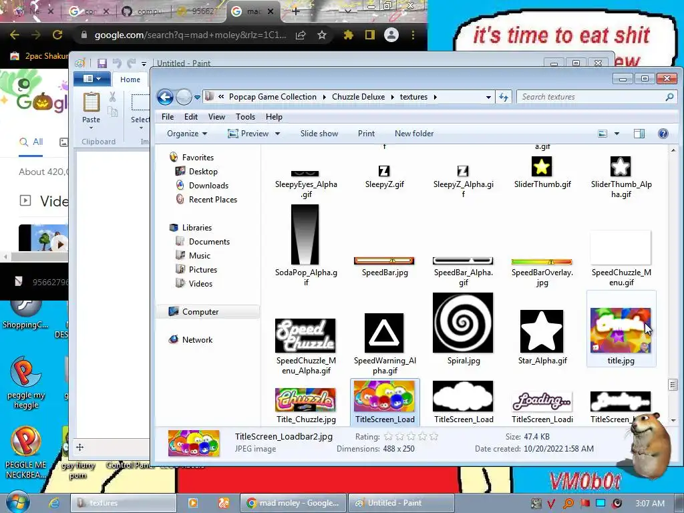Toggle the preview pane
684x513 pixels.
639,134
